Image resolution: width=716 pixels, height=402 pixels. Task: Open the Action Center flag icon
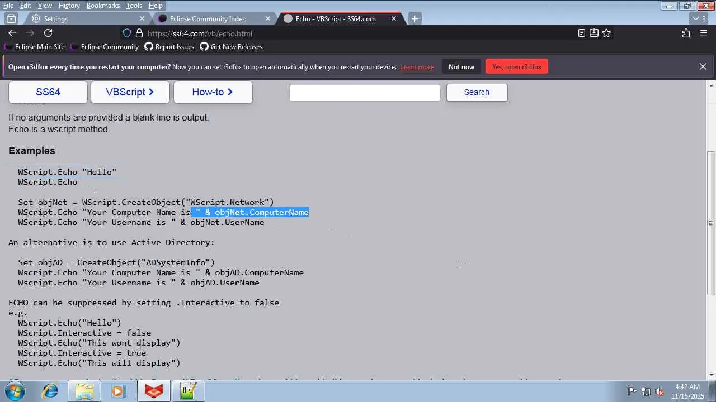click(632, 391)
